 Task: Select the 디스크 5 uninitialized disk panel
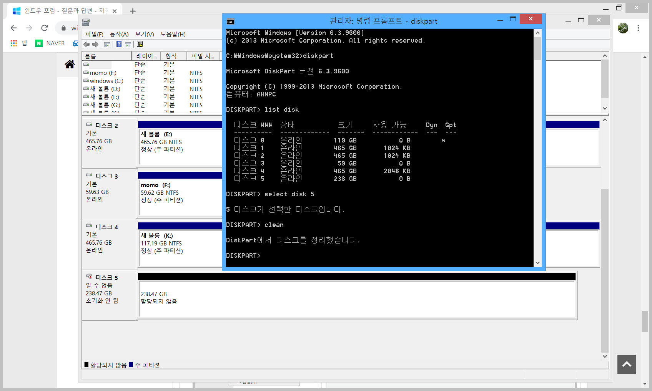coord(110,296)
